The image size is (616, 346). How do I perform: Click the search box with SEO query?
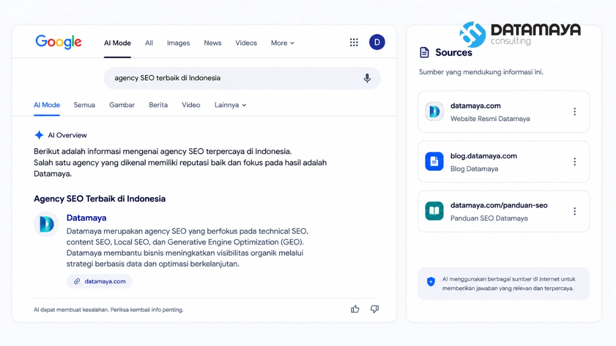coord(242,78)
